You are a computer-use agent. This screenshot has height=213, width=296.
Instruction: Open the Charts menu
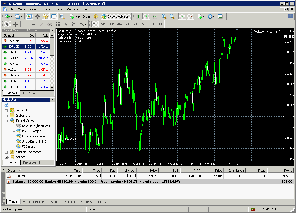46,9
